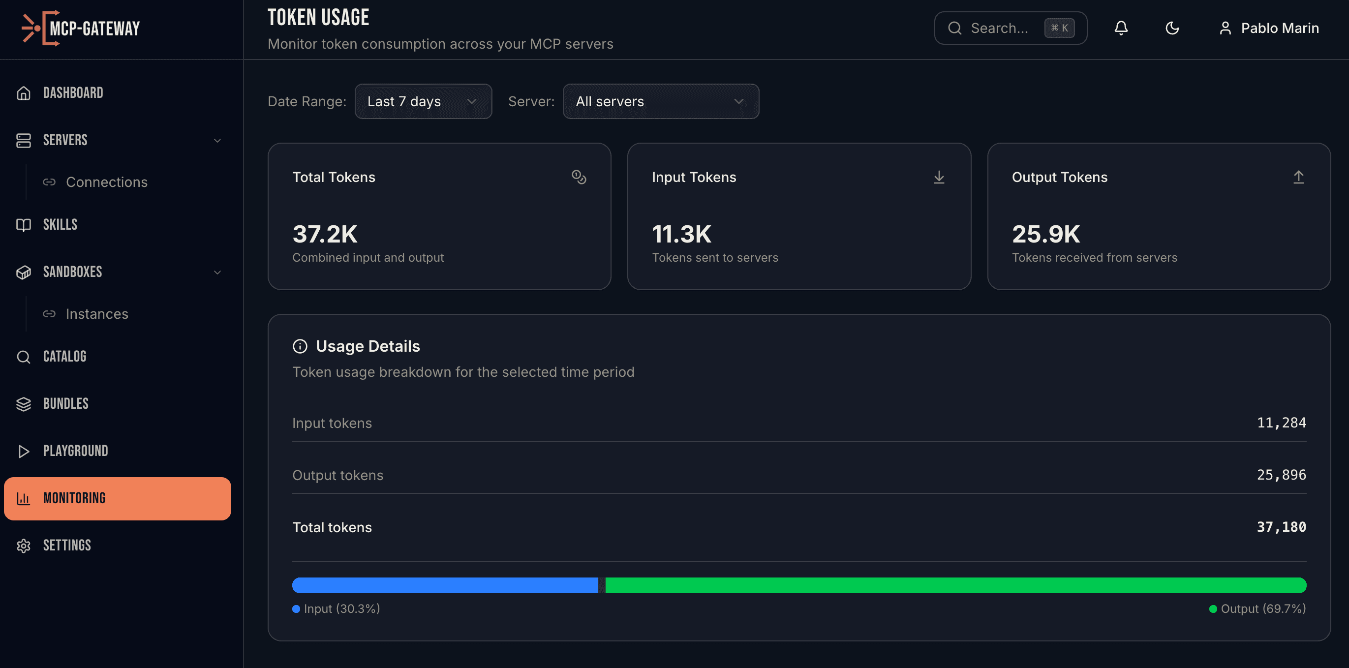The height and width of the screenshot is (668, 1349).
Task: Click the Monitoring chart icon
Action: [x=23, y=498]
